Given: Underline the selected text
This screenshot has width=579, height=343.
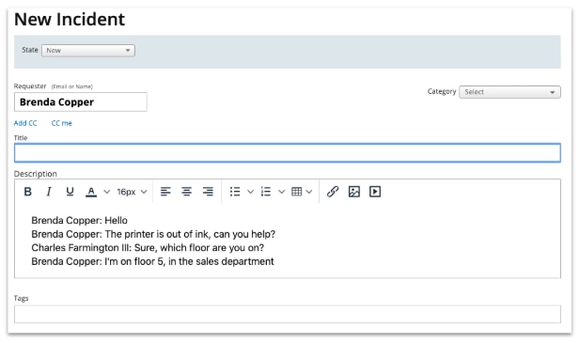Looking at the screenshot, I should pos(70,192).
